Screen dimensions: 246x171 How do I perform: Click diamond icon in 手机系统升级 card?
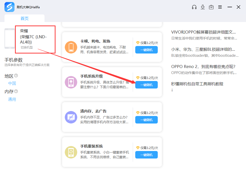[x=138, y=78]
